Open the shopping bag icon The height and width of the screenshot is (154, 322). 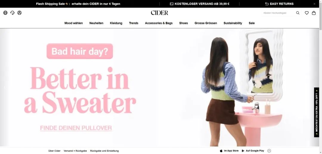[314, 13]
